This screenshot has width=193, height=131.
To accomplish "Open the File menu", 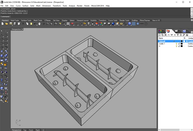I will point(2,6).
